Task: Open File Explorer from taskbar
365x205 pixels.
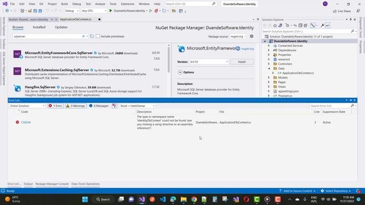Action: [x=184, y=199]
